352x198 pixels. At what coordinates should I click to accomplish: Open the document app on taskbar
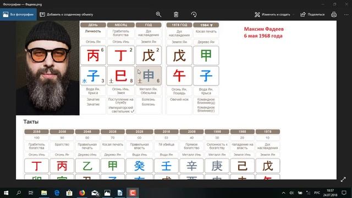point(120,193)
